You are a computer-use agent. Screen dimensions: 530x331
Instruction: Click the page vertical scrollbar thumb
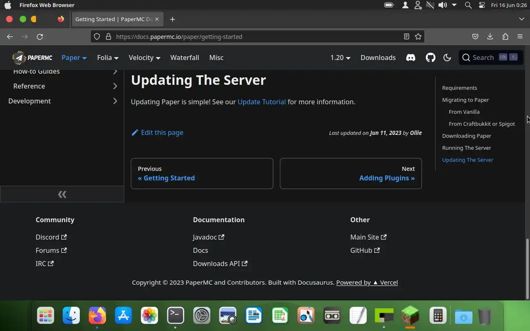pos(528,269)
